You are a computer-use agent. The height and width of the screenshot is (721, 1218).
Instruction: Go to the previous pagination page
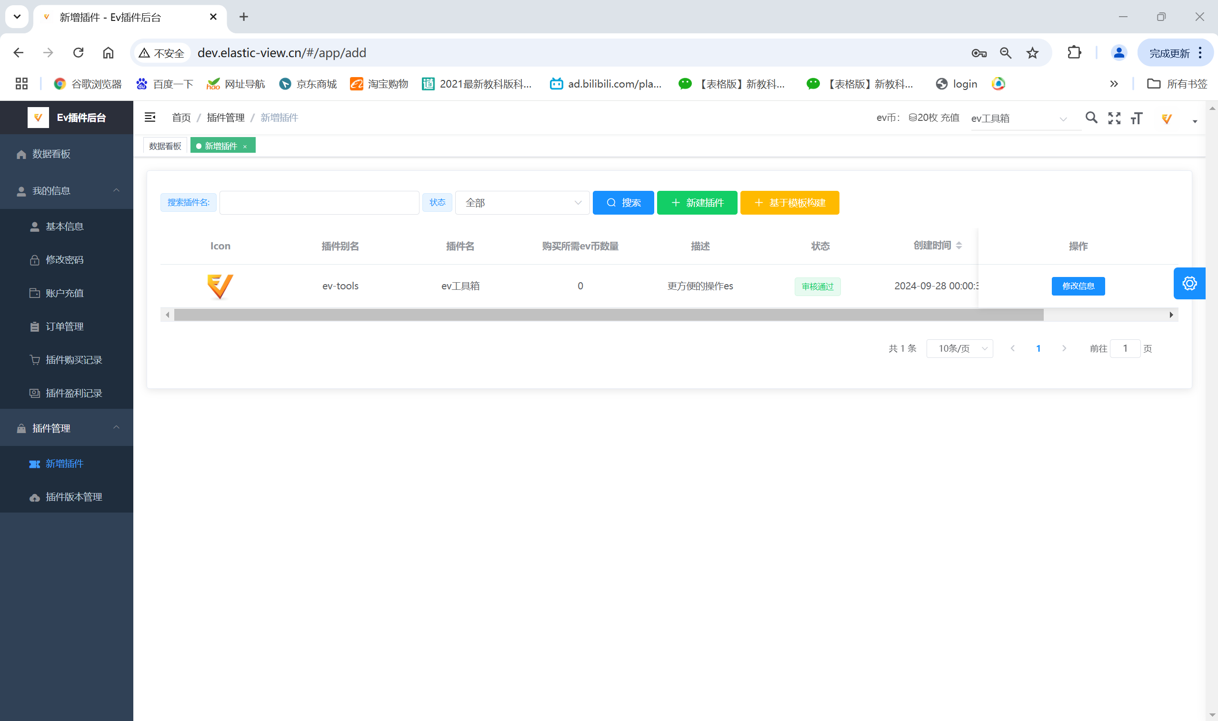1012,348
